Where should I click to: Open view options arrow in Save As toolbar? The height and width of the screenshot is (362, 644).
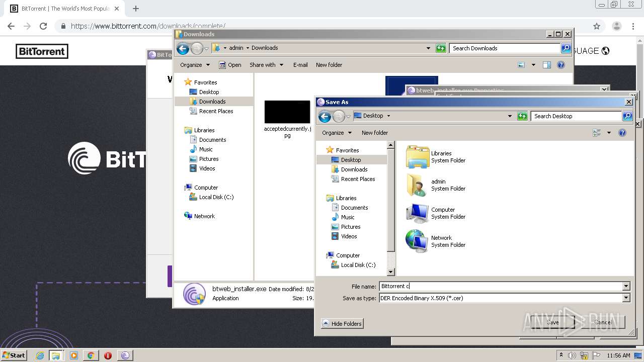tap(609, 133)
